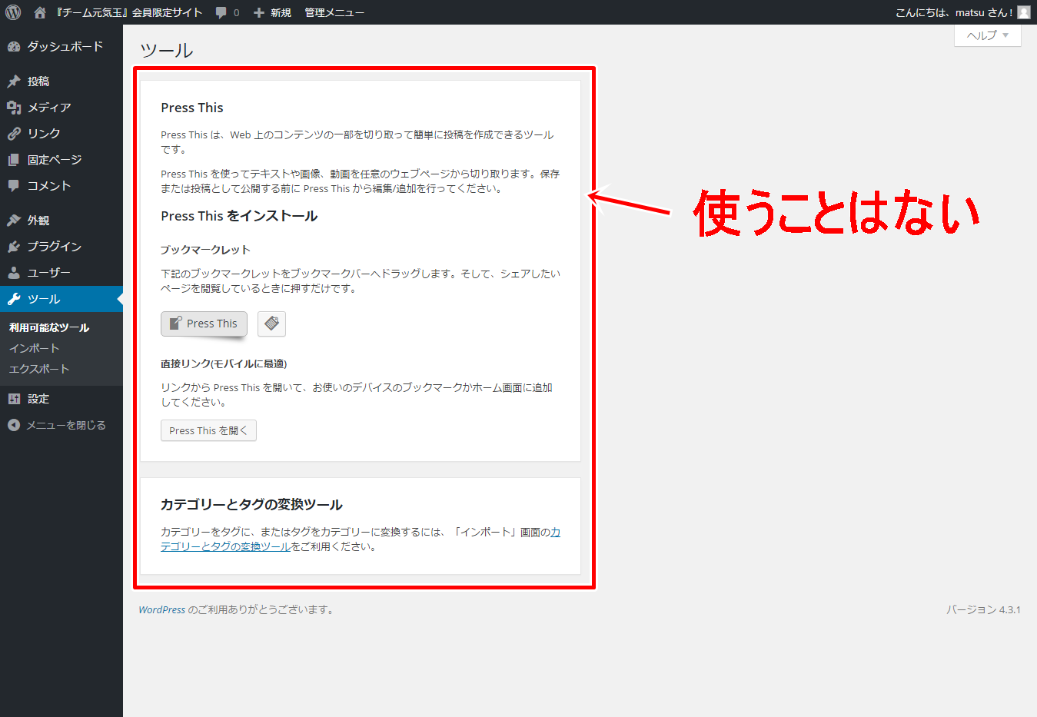Click the Press This bookmarklet button
The width and height of the screenshot is (1037, 717).
pos(204,324)
